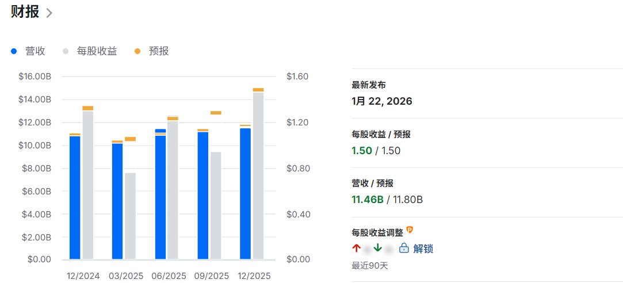Select the 12/2024 blue revenue bar
The image size is (623, 283).
75,197
